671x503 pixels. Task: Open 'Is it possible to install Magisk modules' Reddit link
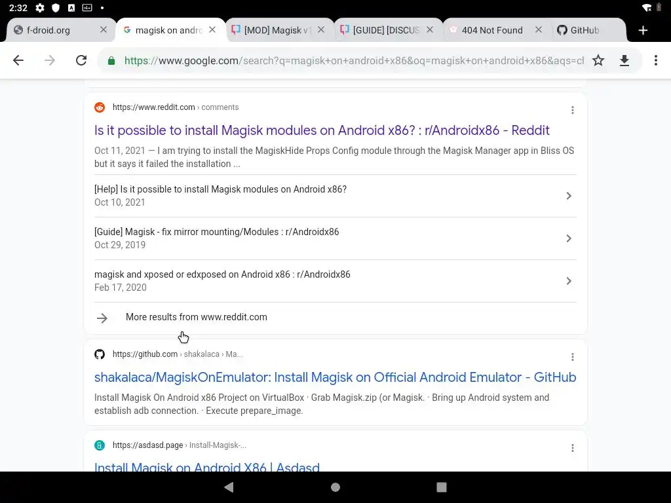tap(322, 130)
